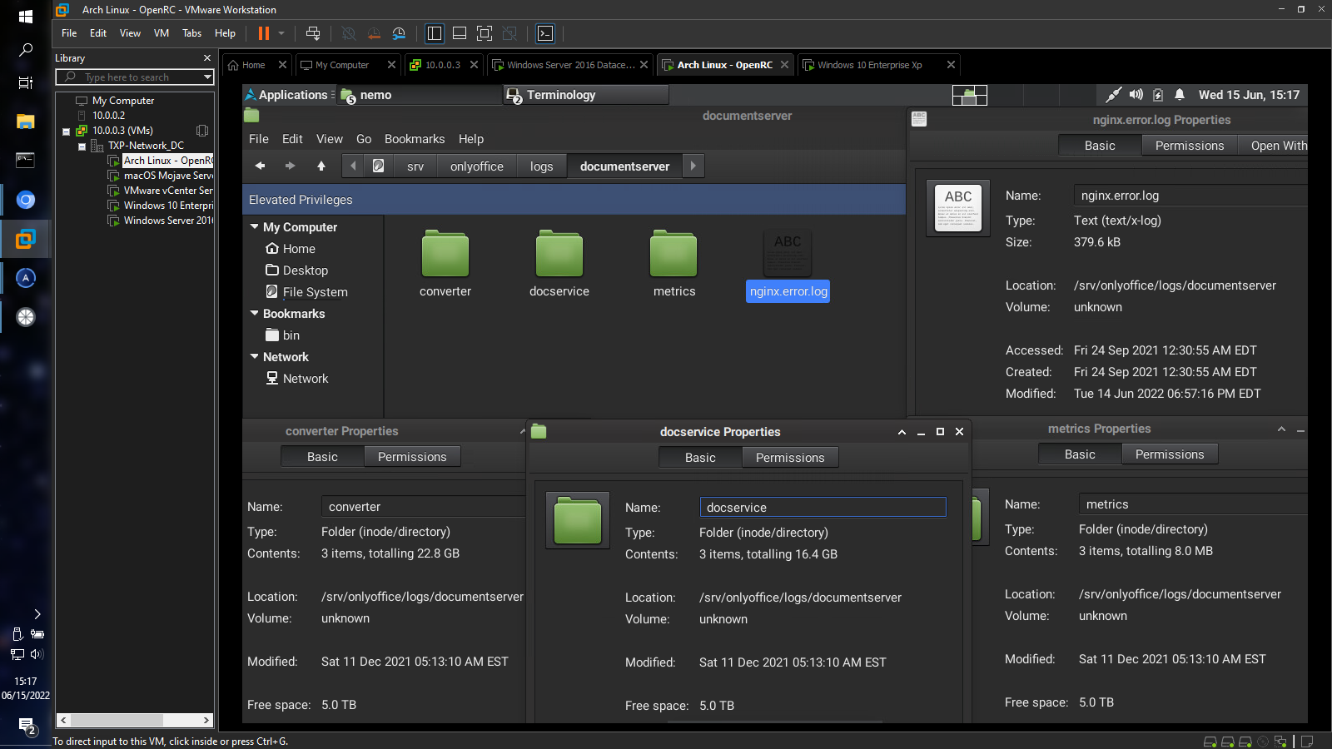Image resolution: width=1332 pixels, height=749 pixels.
Task: Select the docservice folder icon
Action: point(559,254)
